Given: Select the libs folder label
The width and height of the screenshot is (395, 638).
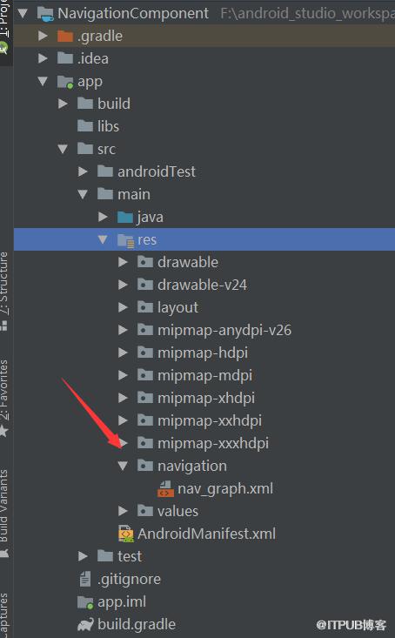Looking at the screenshot, I should coord(108,126).
